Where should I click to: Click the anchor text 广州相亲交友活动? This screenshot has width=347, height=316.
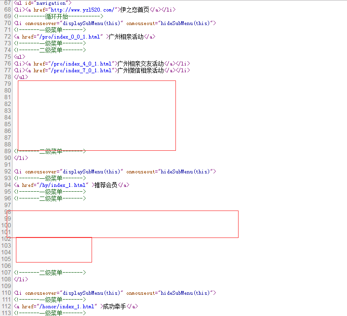[x=141, y=64]
